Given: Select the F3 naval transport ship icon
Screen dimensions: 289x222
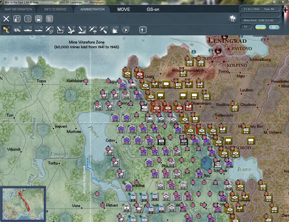Looking at the screenshot, I should (28, 30).
